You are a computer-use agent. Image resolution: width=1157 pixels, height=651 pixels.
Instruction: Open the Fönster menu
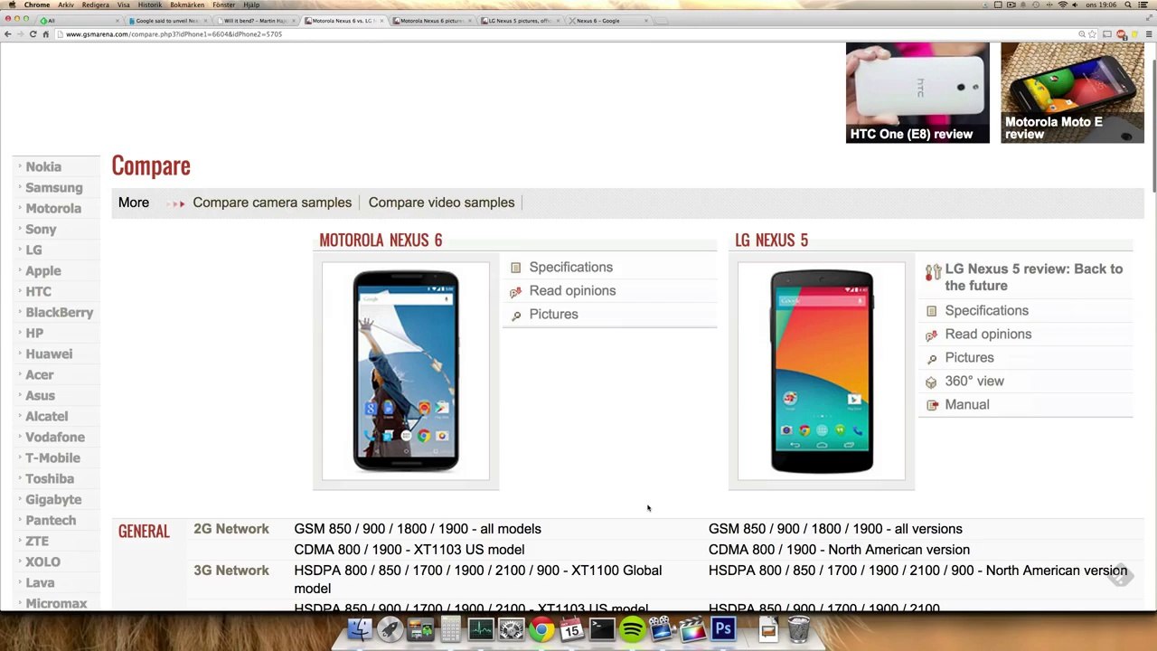tap(223, 5)
